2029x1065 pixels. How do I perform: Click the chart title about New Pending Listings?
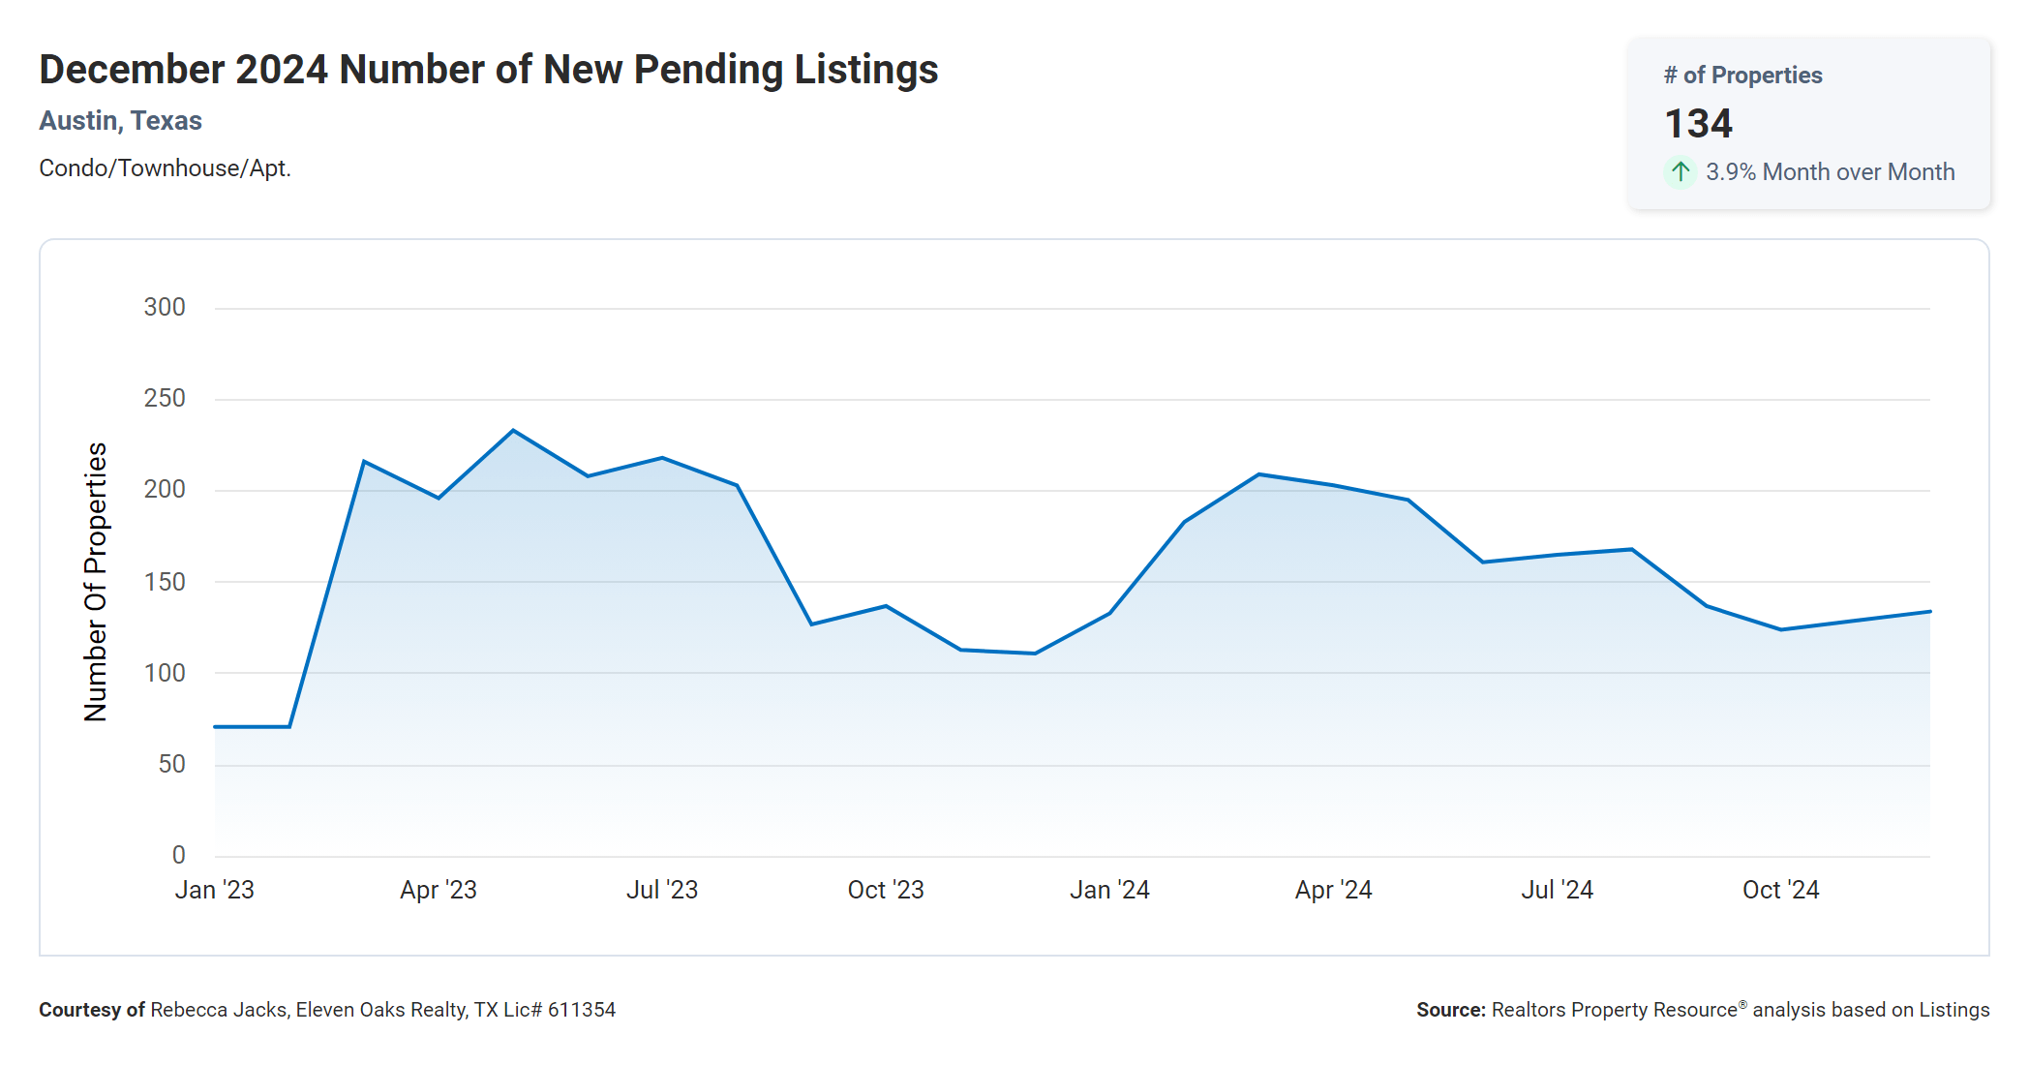click(x=488, y=70)
